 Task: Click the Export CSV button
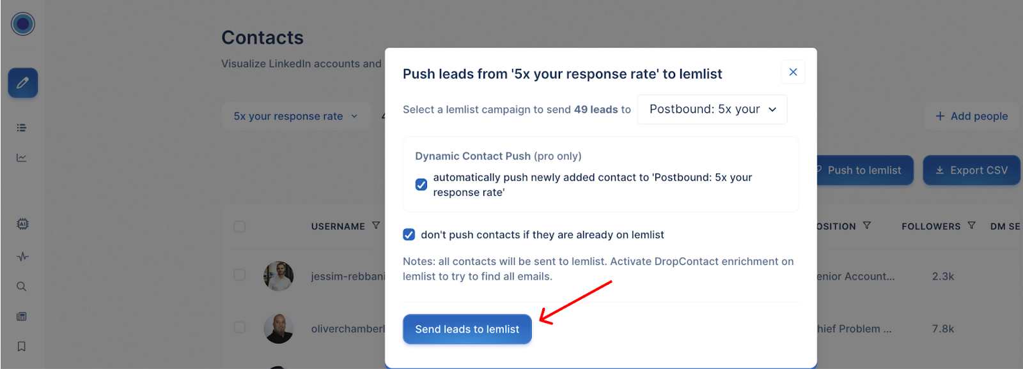[971, 170]
